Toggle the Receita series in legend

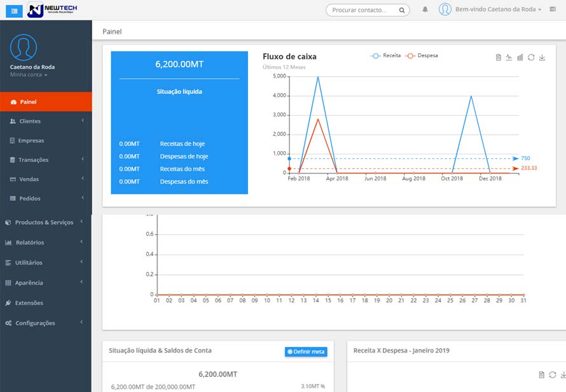385,55
